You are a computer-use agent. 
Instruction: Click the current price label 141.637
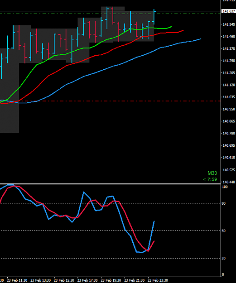(x=229, y=11)
